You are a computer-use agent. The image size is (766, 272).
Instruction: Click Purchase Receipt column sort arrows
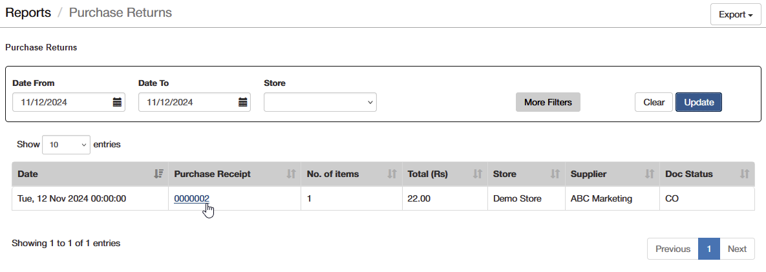(291, 174)
